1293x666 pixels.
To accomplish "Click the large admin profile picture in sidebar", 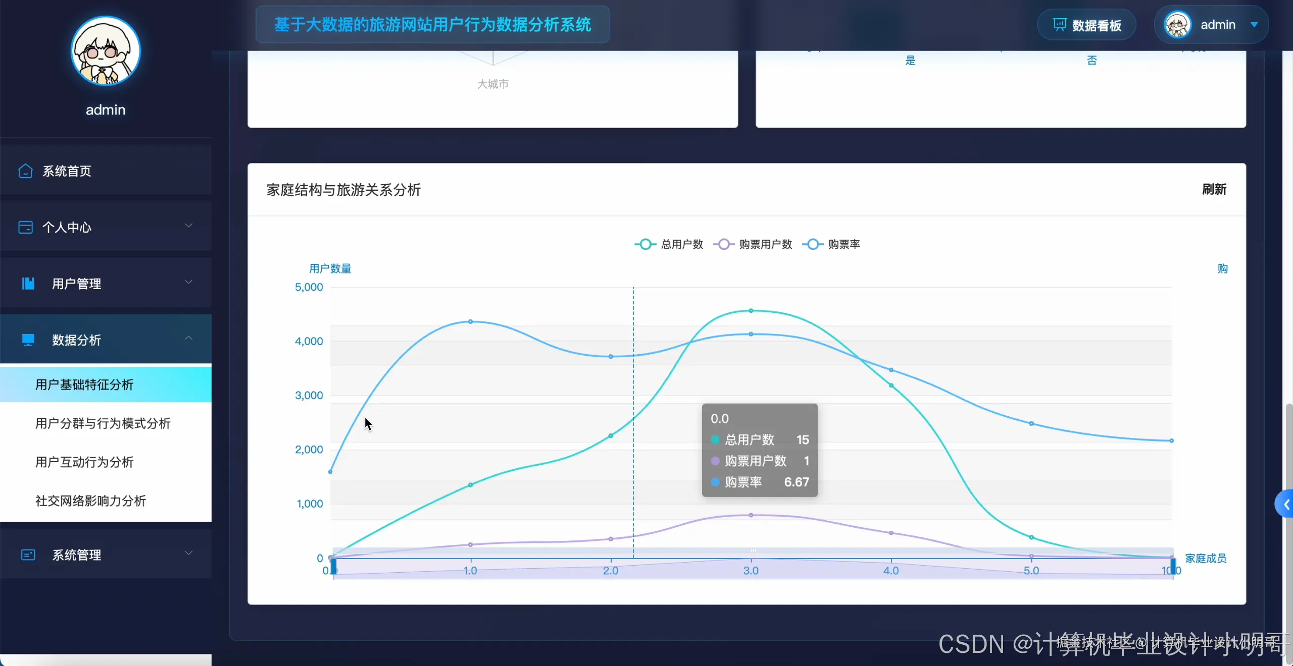I will [106, 51].
